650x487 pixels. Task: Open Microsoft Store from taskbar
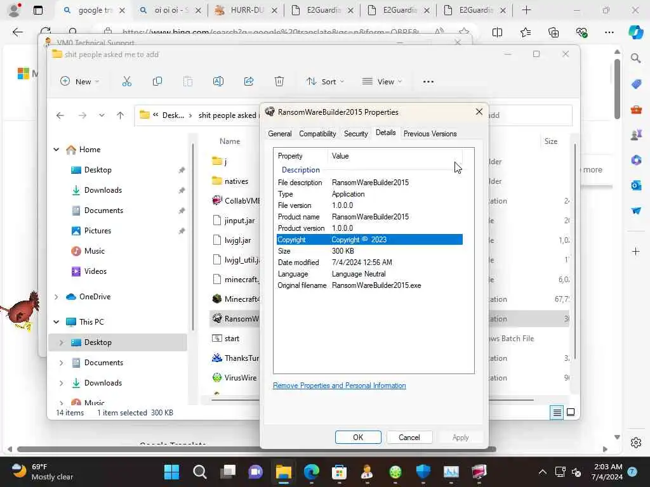(x=339, y=472)
